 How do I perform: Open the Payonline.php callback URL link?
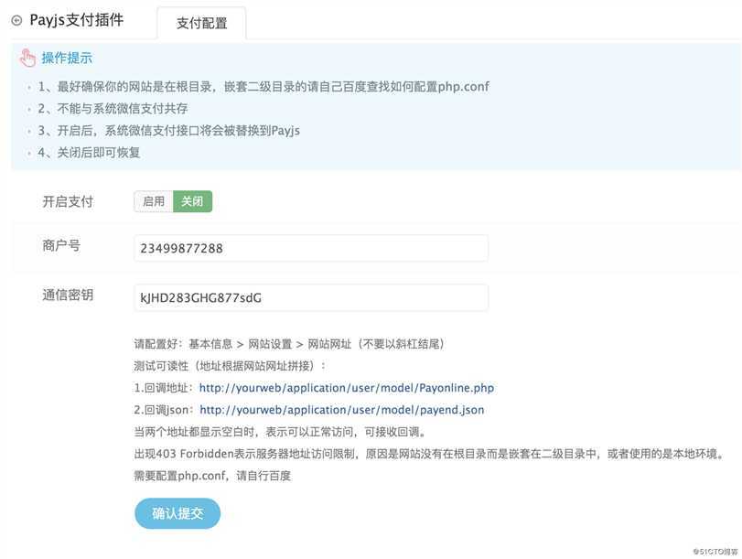pos(347,388)
